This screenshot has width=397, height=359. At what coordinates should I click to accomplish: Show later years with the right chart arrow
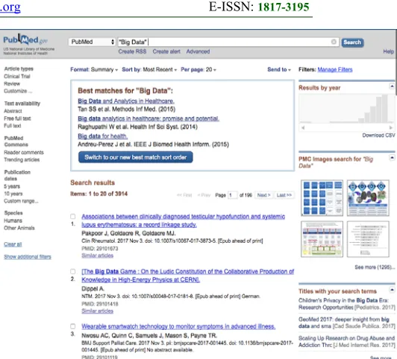pos(391,127)
